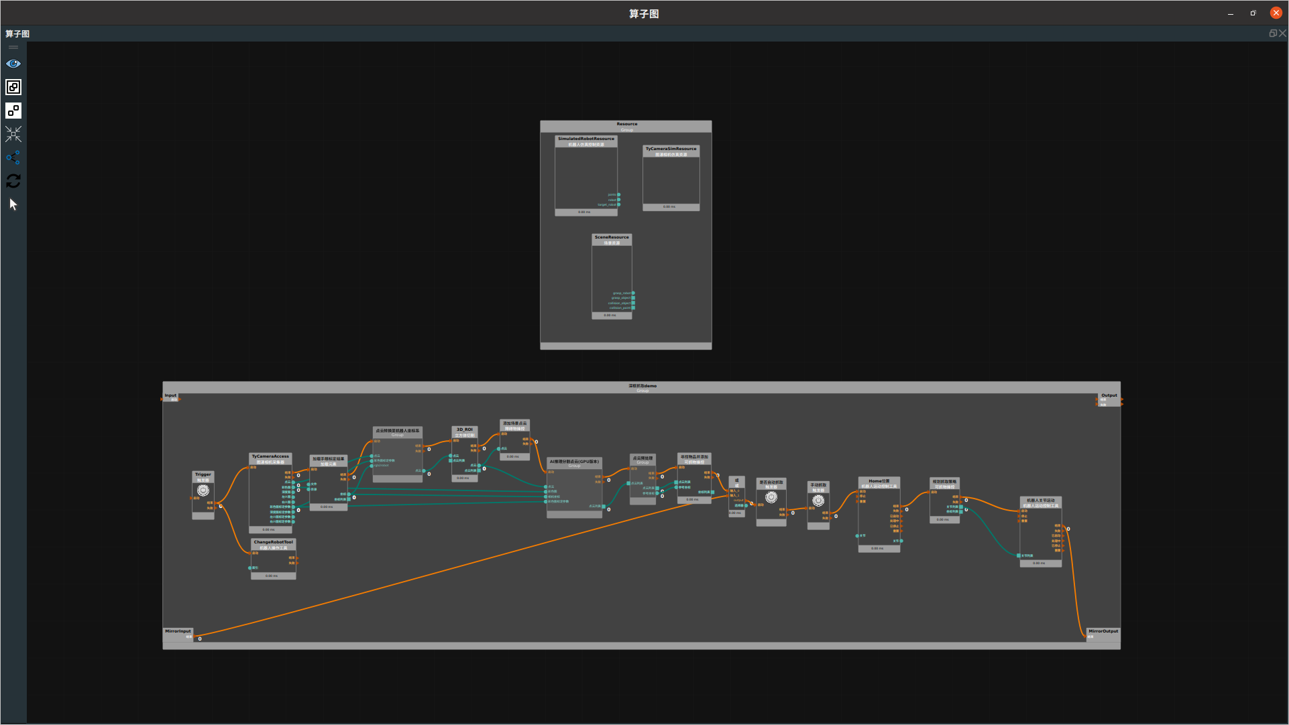Image resolution: width=1289 pixels, height=725 pixels.
Task: Restore the 算子图 window size
Action: tap(1253, 13)
